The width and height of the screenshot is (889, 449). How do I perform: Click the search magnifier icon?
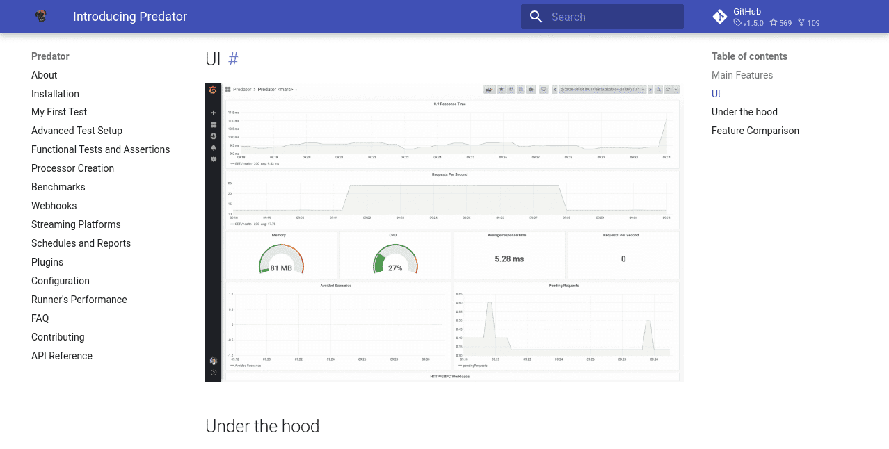[536, 17]
